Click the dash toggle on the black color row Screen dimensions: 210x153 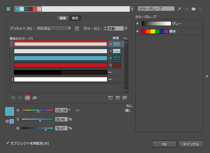110,72
